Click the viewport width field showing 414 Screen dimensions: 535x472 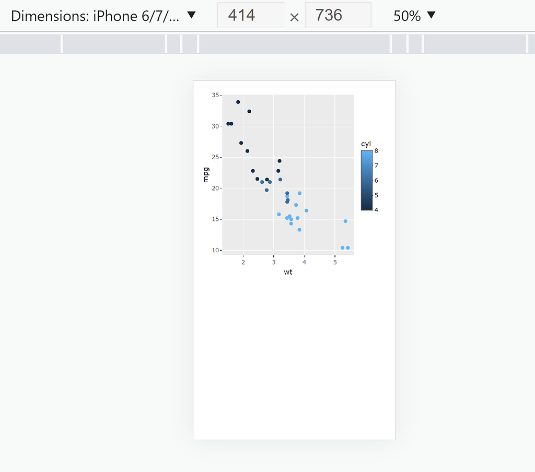250,15
